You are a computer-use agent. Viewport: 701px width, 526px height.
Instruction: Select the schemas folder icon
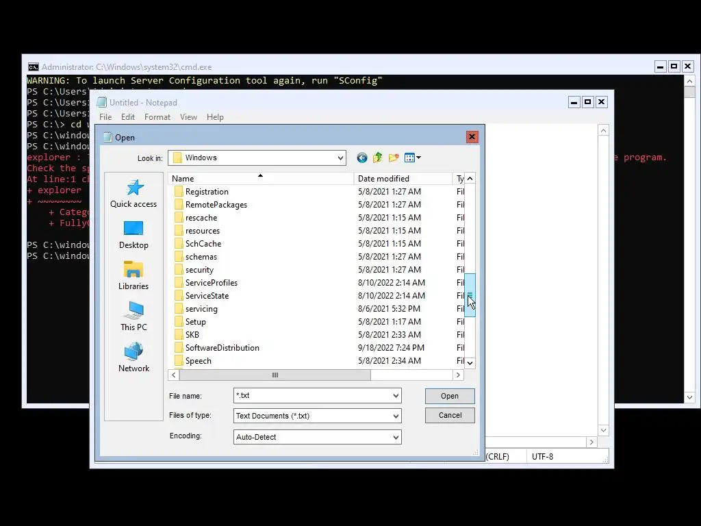[179, 256]
